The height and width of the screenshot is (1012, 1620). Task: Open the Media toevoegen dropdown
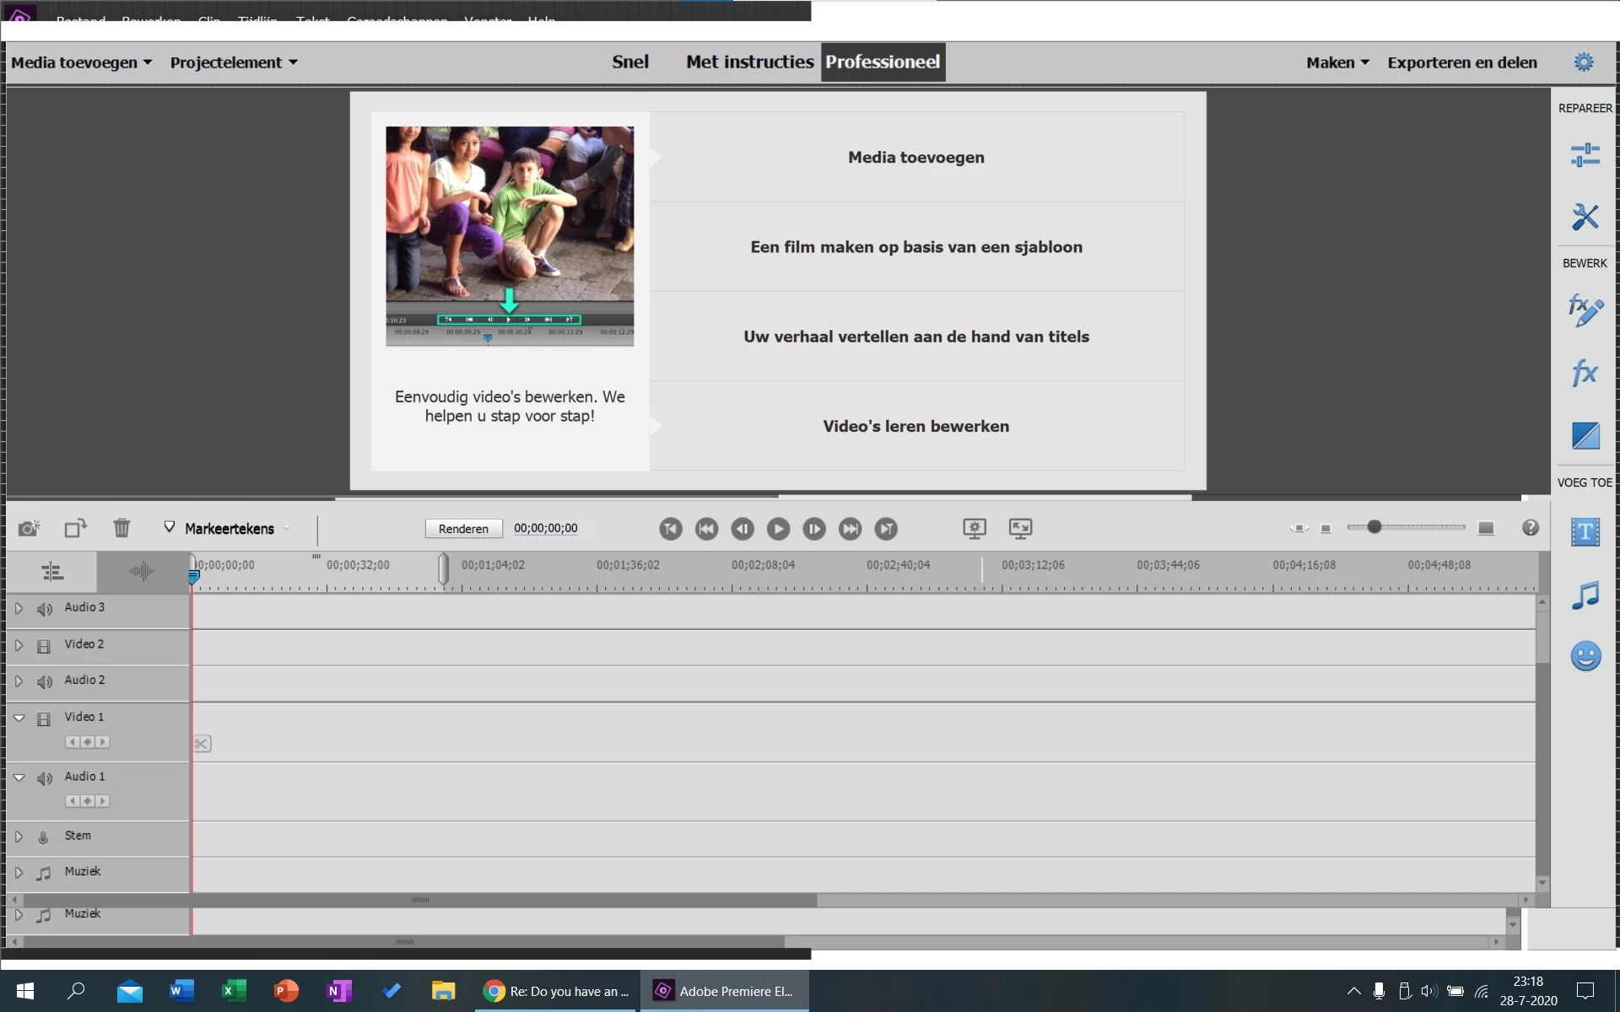click(81, 62)
